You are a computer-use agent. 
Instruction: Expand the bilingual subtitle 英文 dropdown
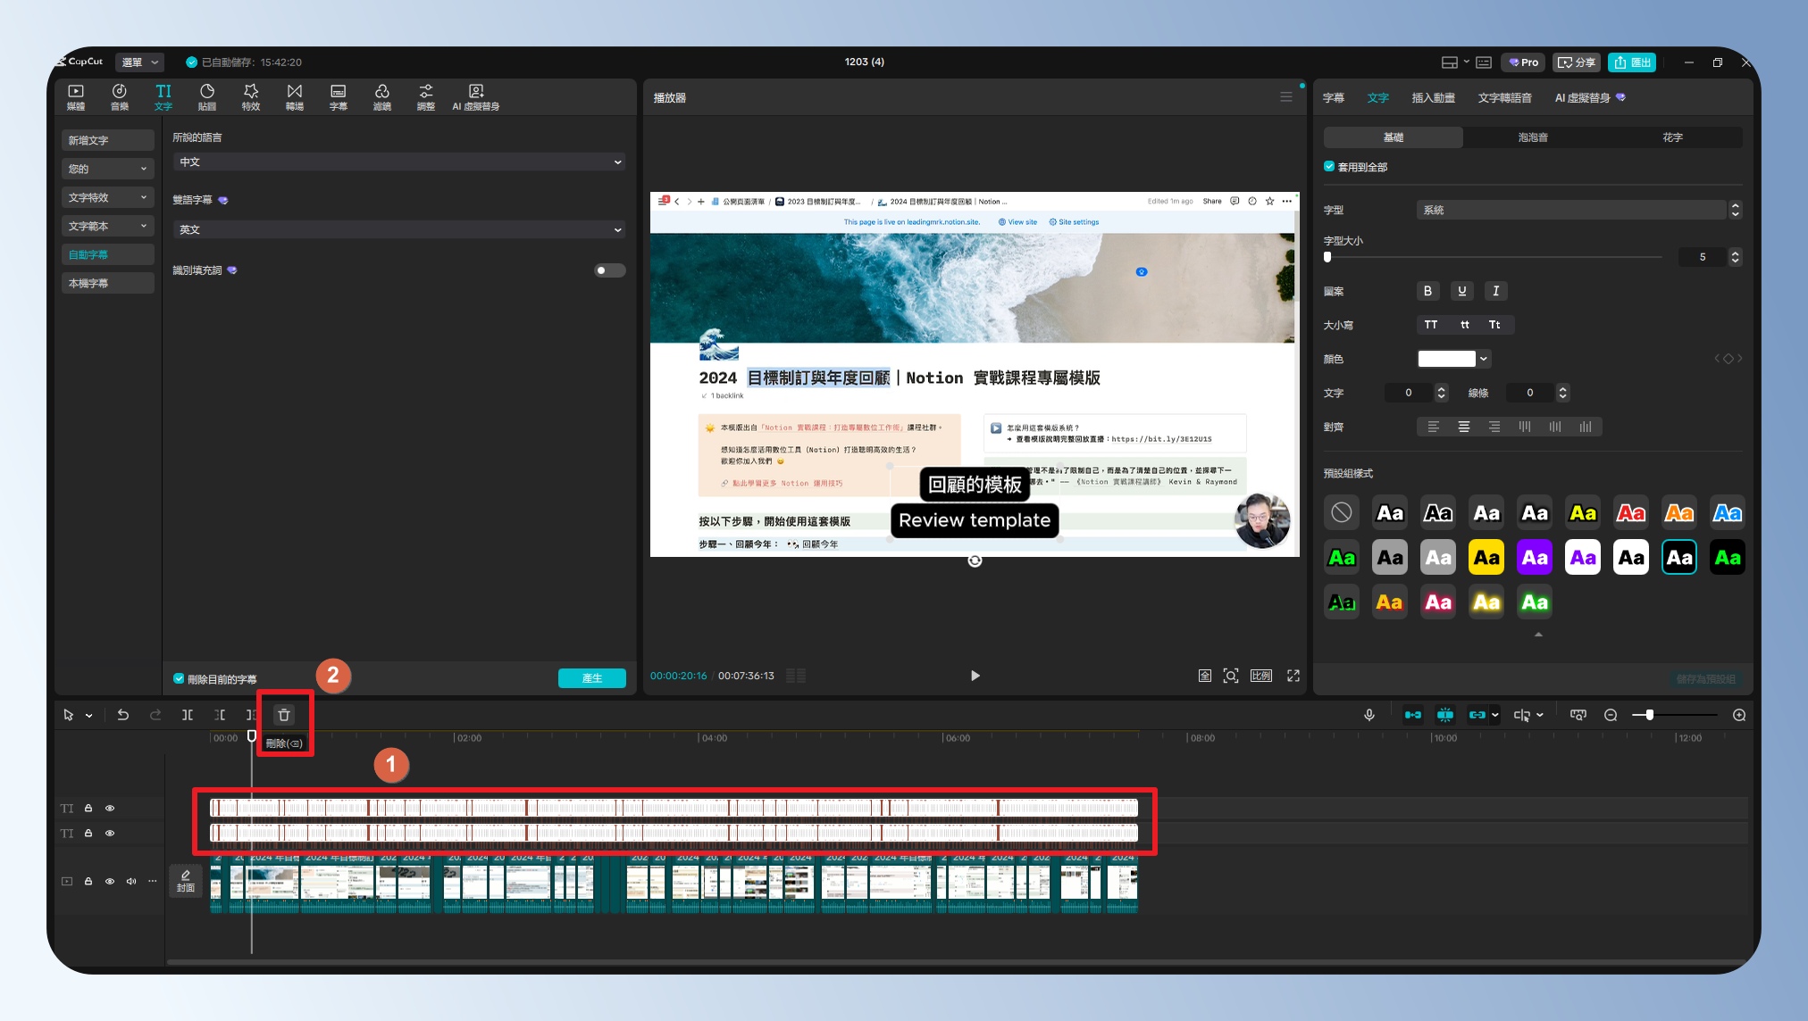pos(398,230)
